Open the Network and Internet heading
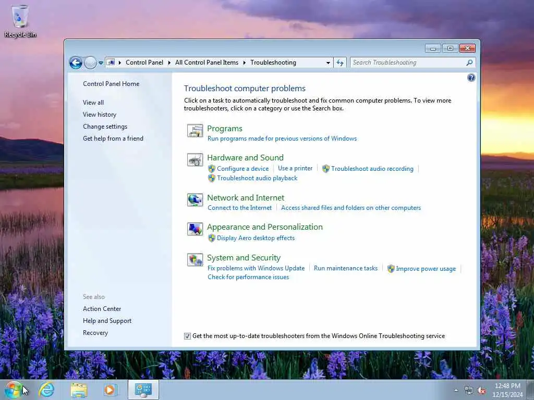 [246, 198]
